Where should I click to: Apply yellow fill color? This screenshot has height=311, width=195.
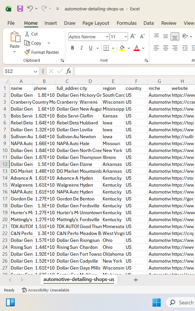[x=122, y=48]
